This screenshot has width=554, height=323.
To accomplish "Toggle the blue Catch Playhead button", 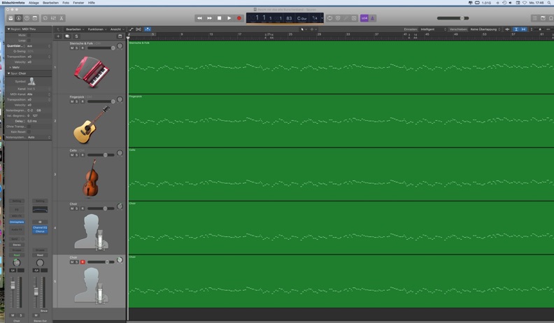I will (x=148, y=29).
